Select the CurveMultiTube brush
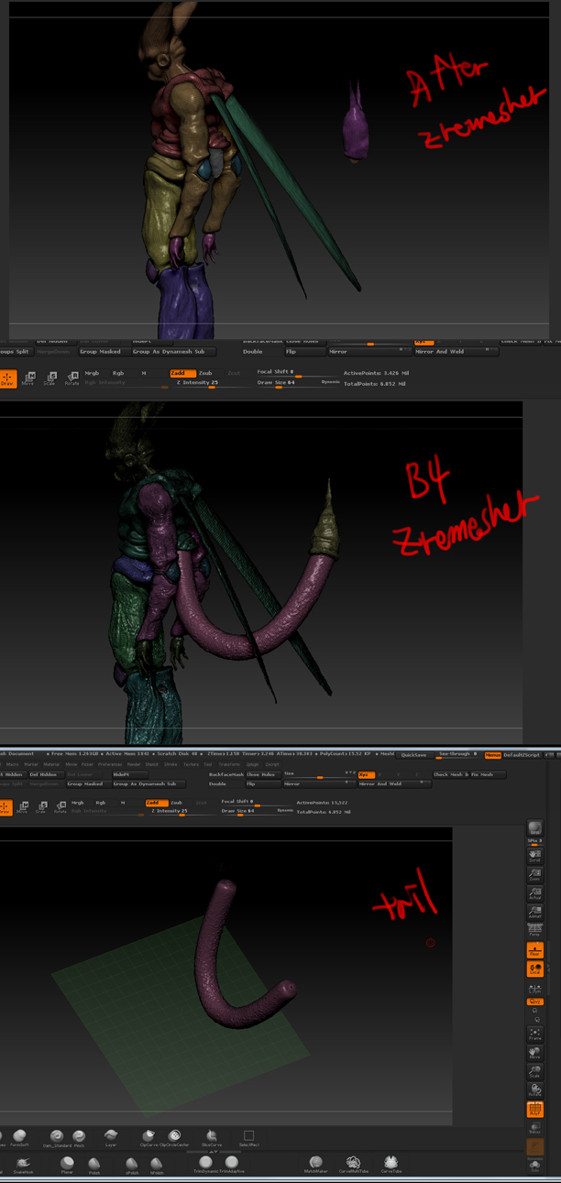This screenshot has height=1183, width=561. pyautogui.click(x=353, y=1164)
